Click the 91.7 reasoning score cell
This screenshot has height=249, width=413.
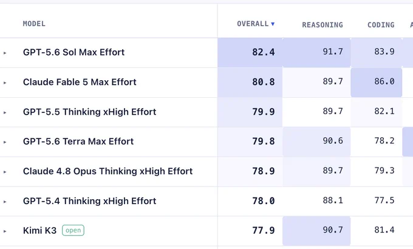316,52
